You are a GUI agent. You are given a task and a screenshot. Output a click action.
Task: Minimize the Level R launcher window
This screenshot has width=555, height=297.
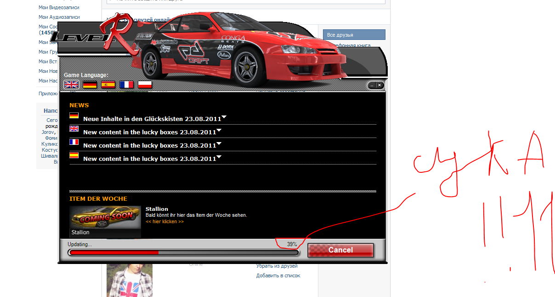(x=372, y=85)
